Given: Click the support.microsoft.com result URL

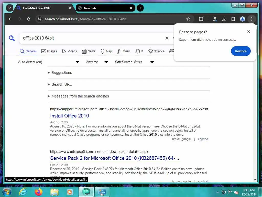Looking at the screenshot, I should (x=129, y=109).
